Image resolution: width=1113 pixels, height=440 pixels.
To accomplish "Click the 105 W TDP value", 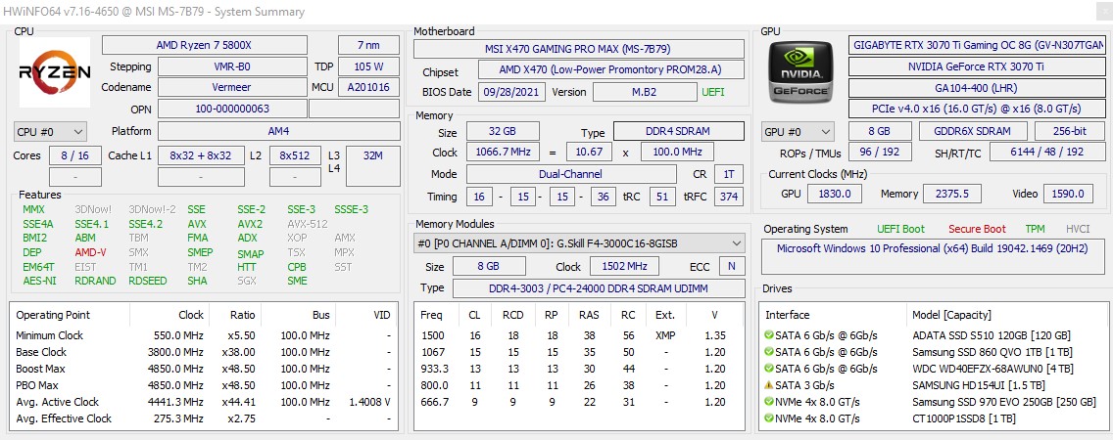I will point(368,66).
